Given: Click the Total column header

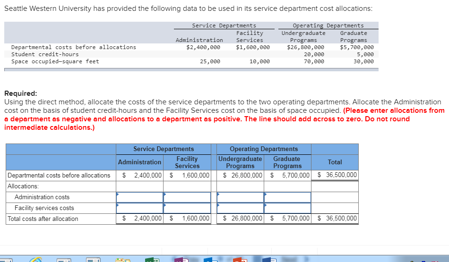Looking at the screenshot, I should (x=335, y=162).
